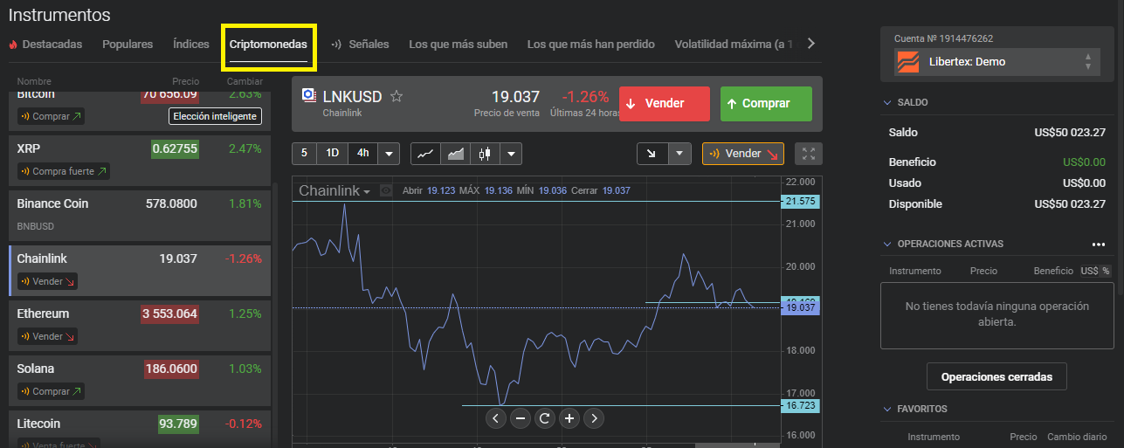
Task: Open the three-dots menu in Operaciones Activas
Action: [x=1099, y=245]
